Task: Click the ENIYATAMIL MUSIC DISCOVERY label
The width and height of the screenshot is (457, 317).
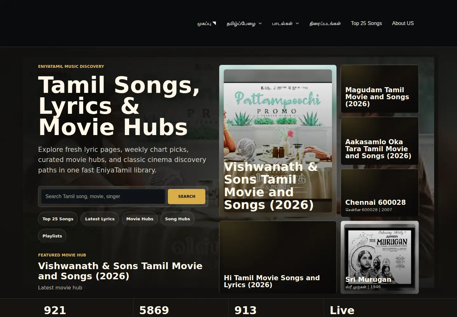Action: tap(71, 67)
